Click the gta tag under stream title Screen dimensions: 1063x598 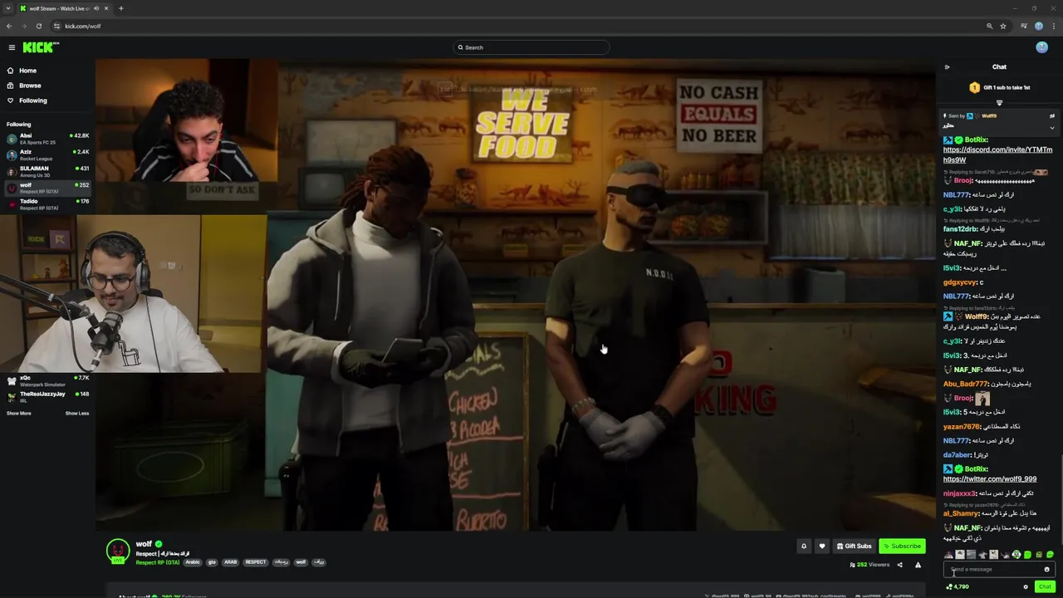click(212, 562)
